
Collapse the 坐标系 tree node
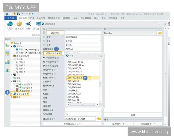tap(12, 59)
